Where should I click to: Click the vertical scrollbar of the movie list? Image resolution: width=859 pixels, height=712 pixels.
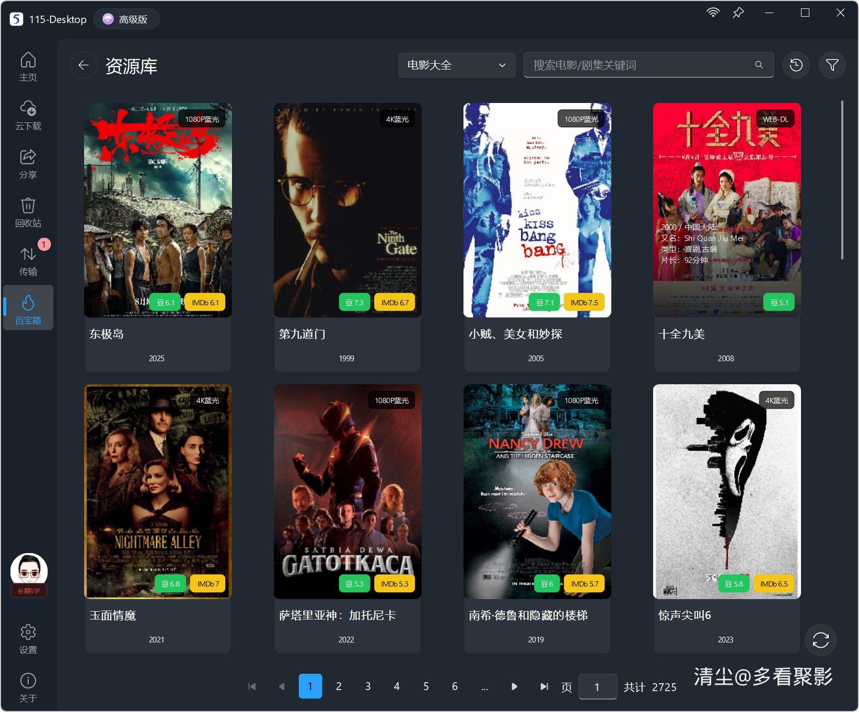point(842,180)
